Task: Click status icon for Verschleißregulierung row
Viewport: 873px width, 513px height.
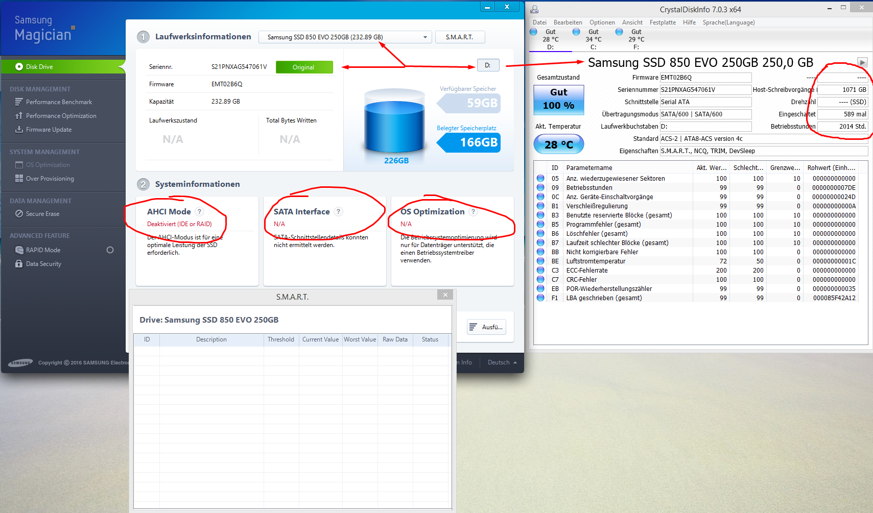Action: (540, 206)
